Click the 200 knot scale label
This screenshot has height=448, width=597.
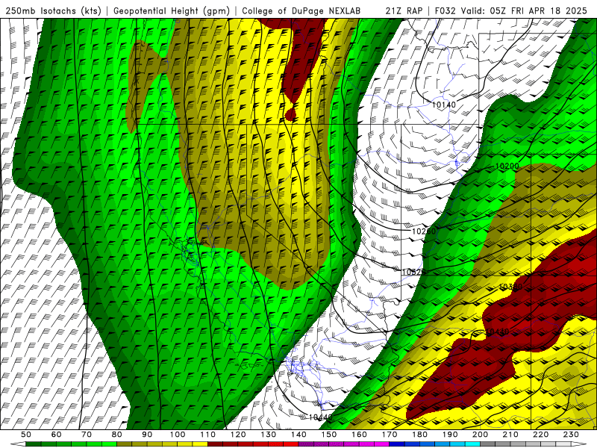(480, 435)
